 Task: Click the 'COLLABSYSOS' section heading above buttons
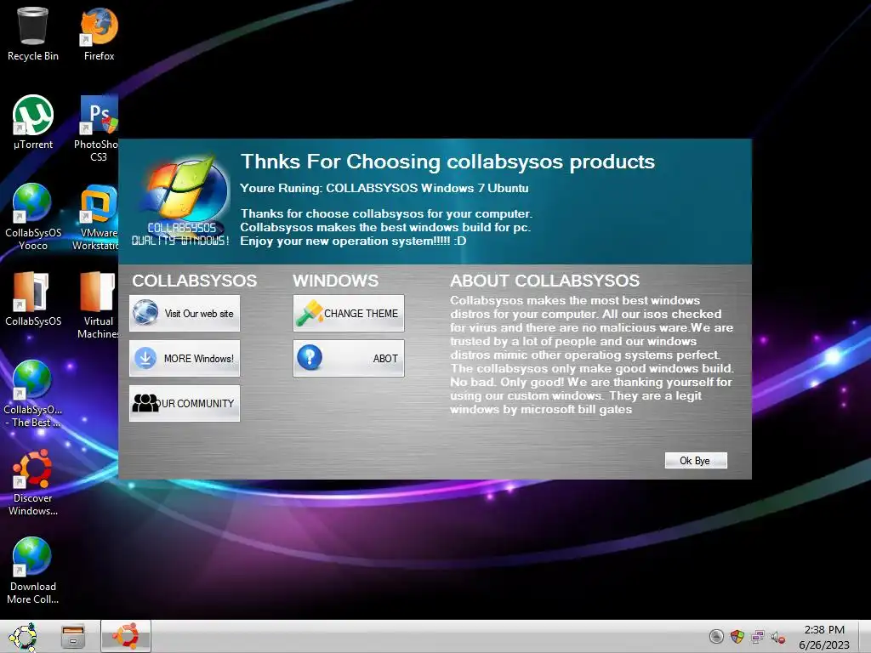coord(195,281)
